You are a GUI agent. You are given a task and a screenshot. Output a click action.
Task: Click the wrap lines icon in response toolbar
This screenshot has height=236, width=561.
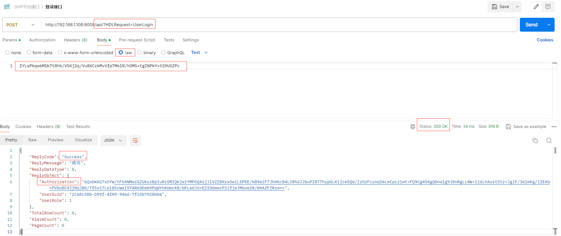point(135,140)
